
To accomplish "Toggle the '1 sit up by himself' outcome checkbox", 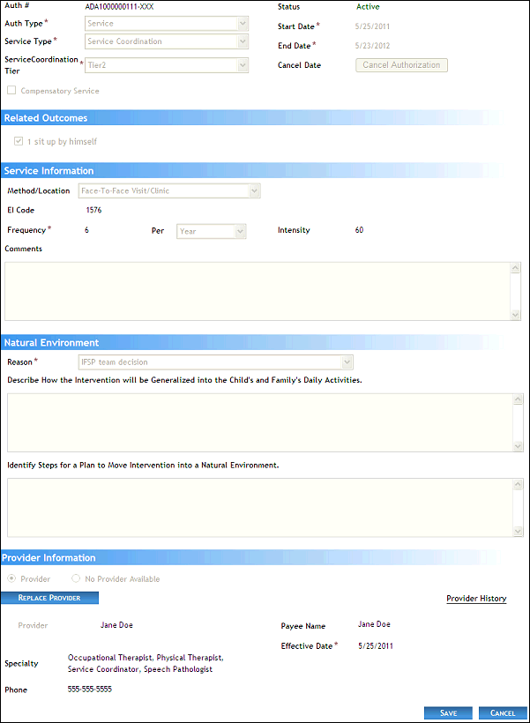I will (x=19, y=141).
